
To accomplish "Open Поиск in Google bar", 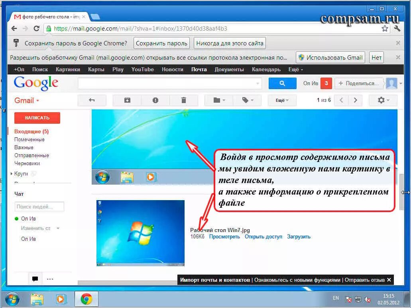I will (x=40, y=69).
